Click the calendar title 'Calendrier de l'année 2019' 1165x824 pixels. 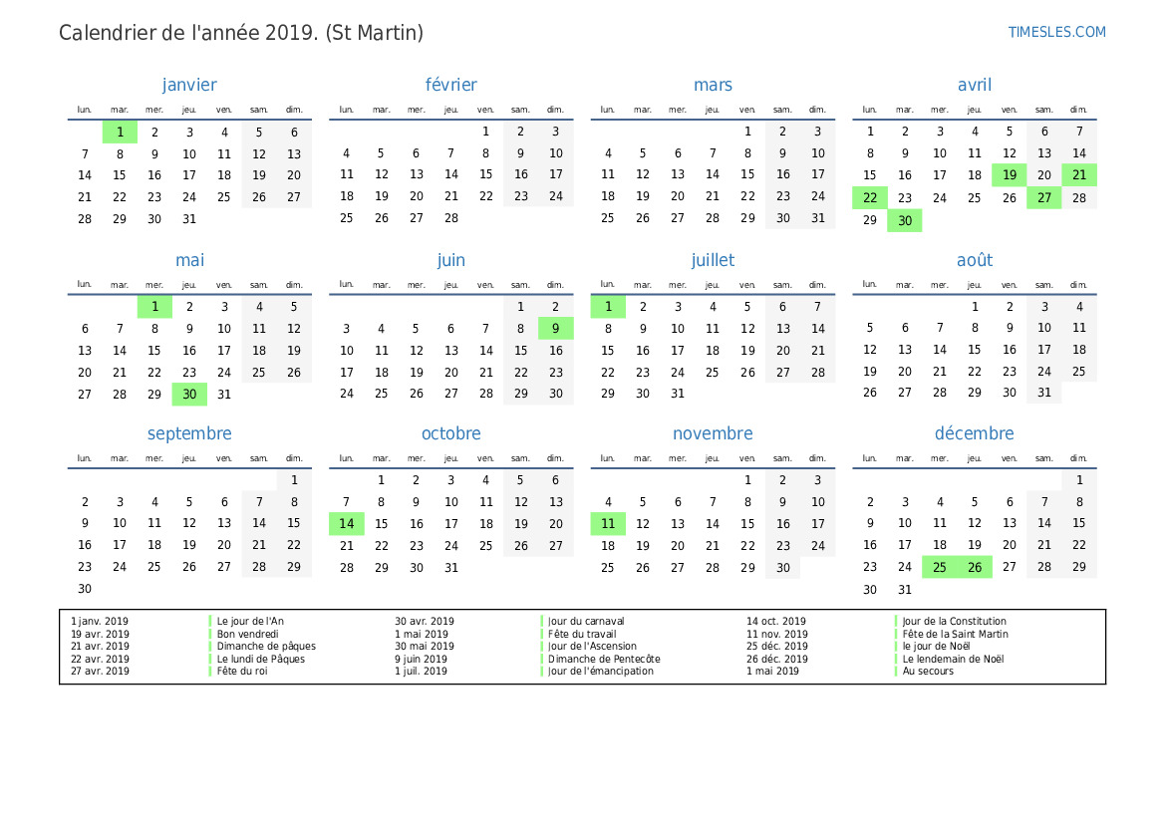[x=188, y=33]
